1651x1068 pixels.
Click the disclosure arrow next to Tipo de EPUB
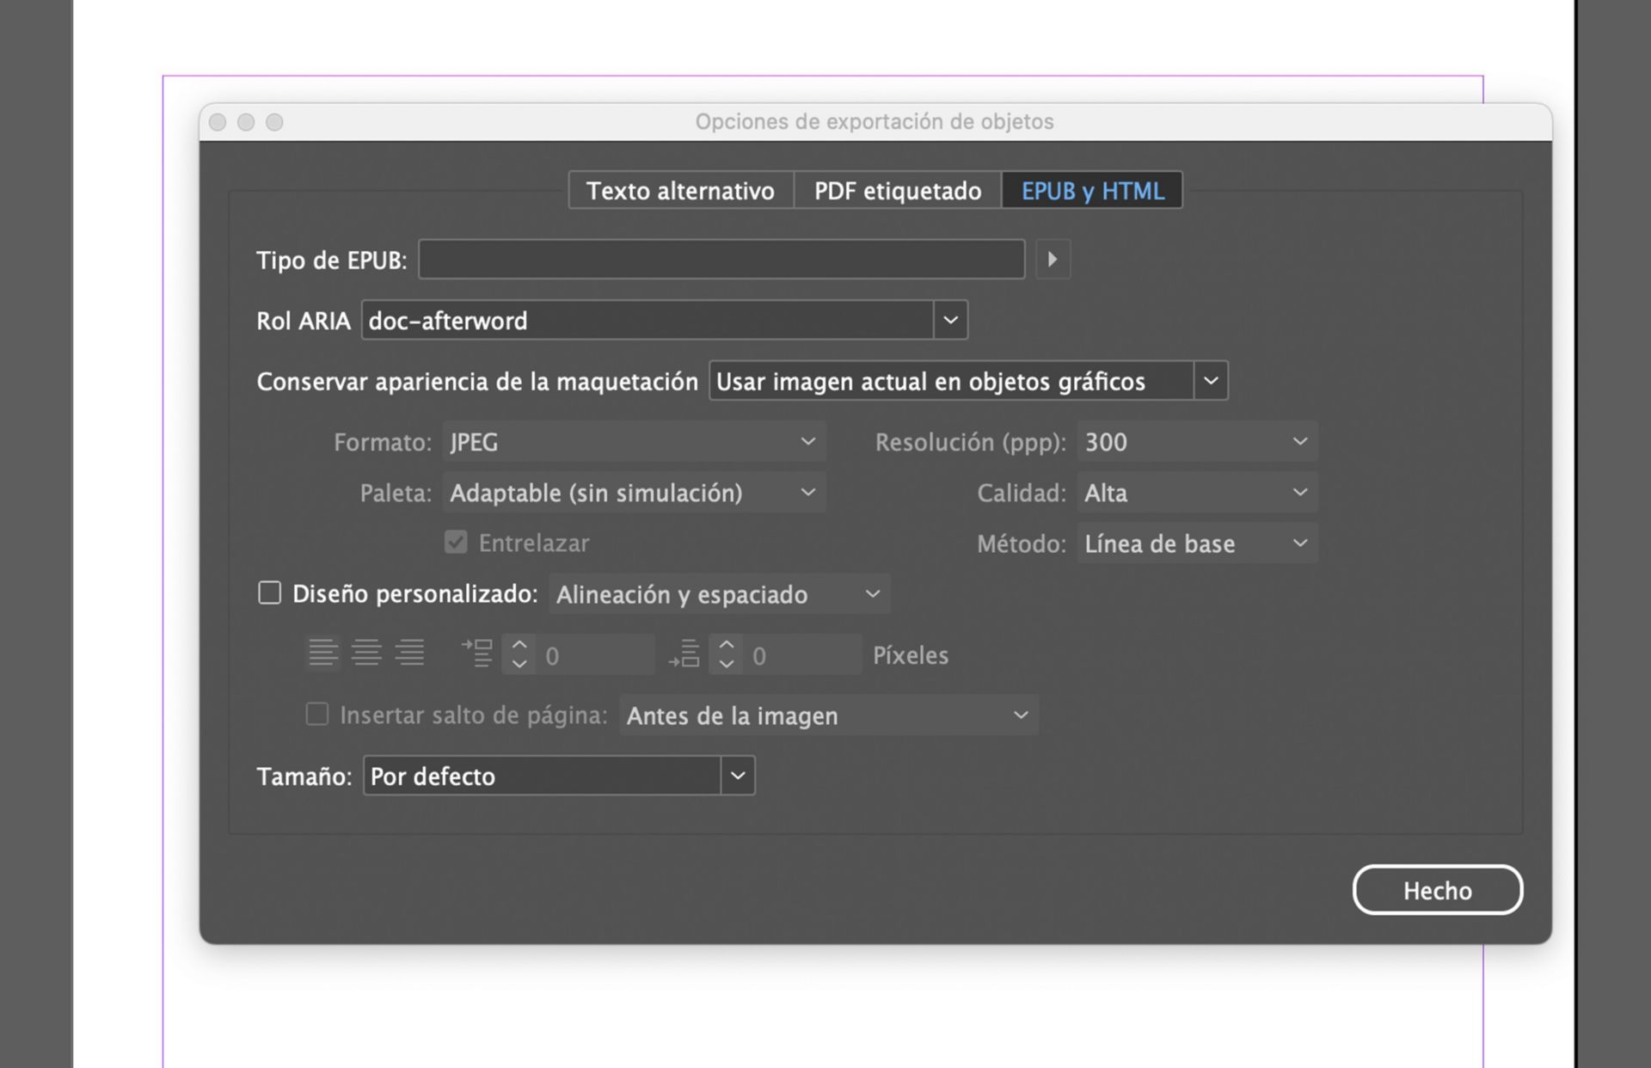tap(1053, 259)
